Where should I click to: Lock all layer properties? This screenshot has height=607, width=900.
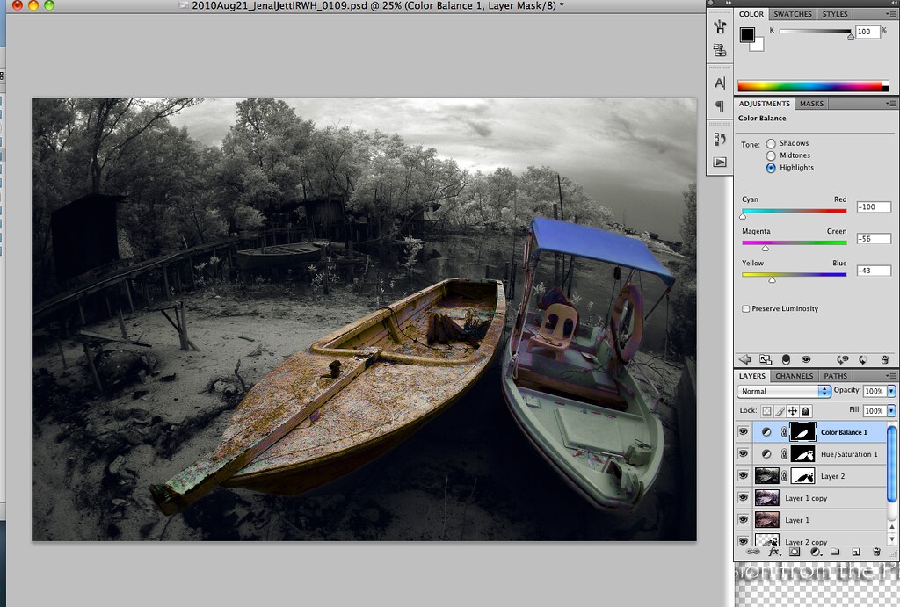click(x=806, y=411)
